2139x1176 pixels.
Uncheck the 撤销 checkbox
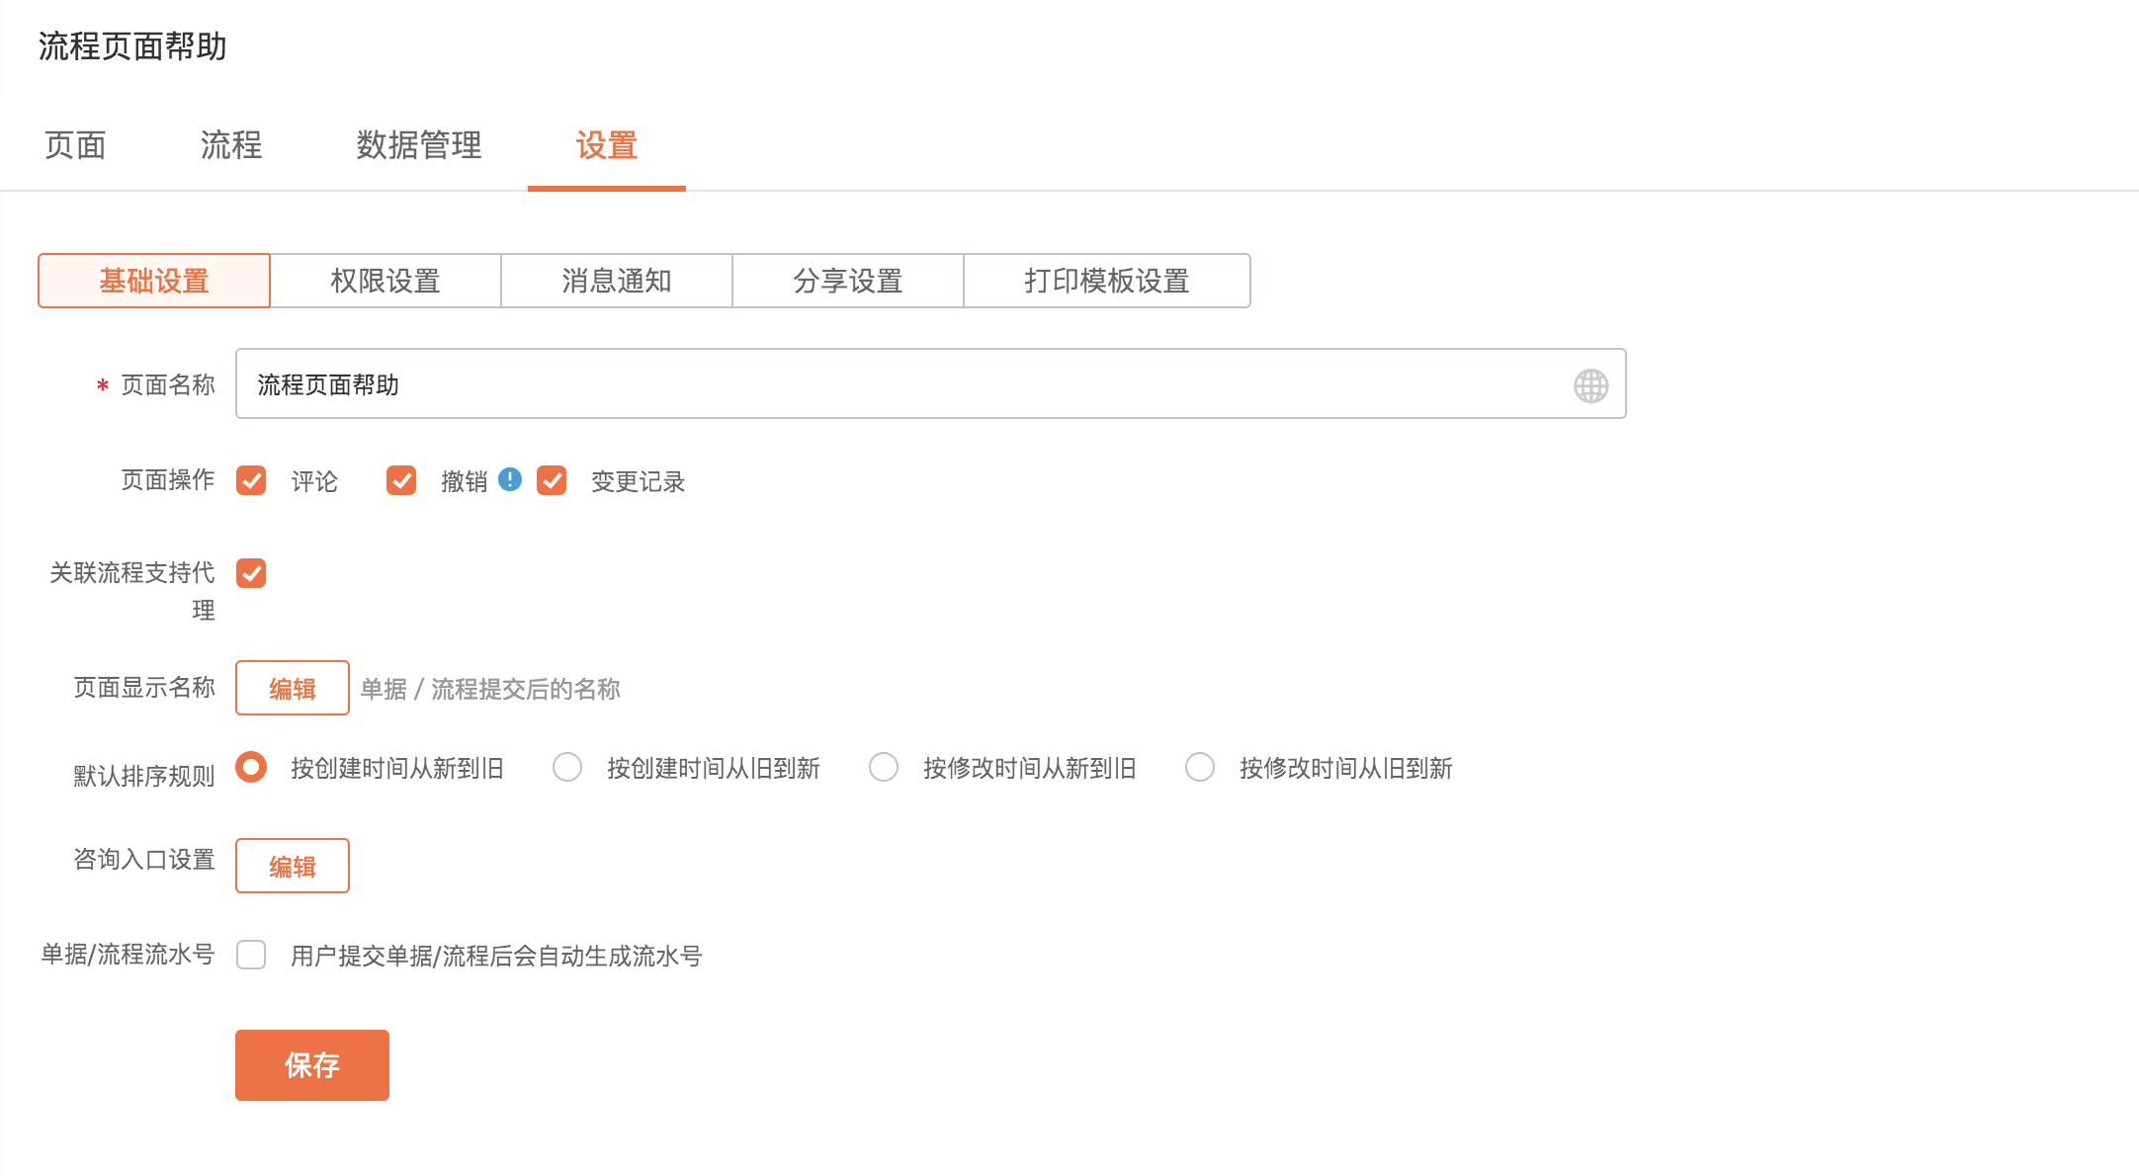coord(401,481)
